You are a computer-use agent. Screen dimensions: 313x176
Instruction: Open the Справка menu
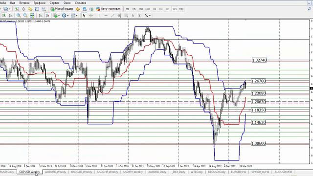tap(80, 3)
